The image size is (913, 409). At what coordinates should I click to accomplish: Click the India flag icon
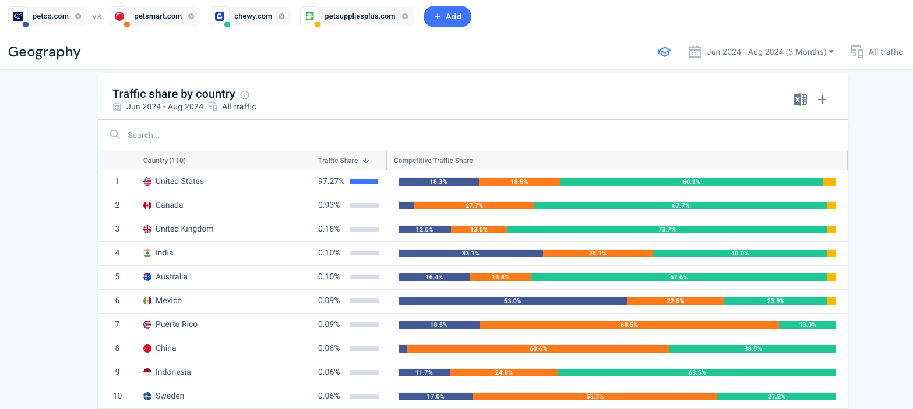147,253
